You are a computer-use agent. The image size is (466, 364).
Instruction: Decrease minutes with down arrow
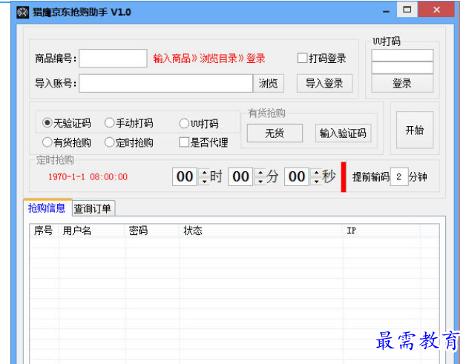(260, 181)
